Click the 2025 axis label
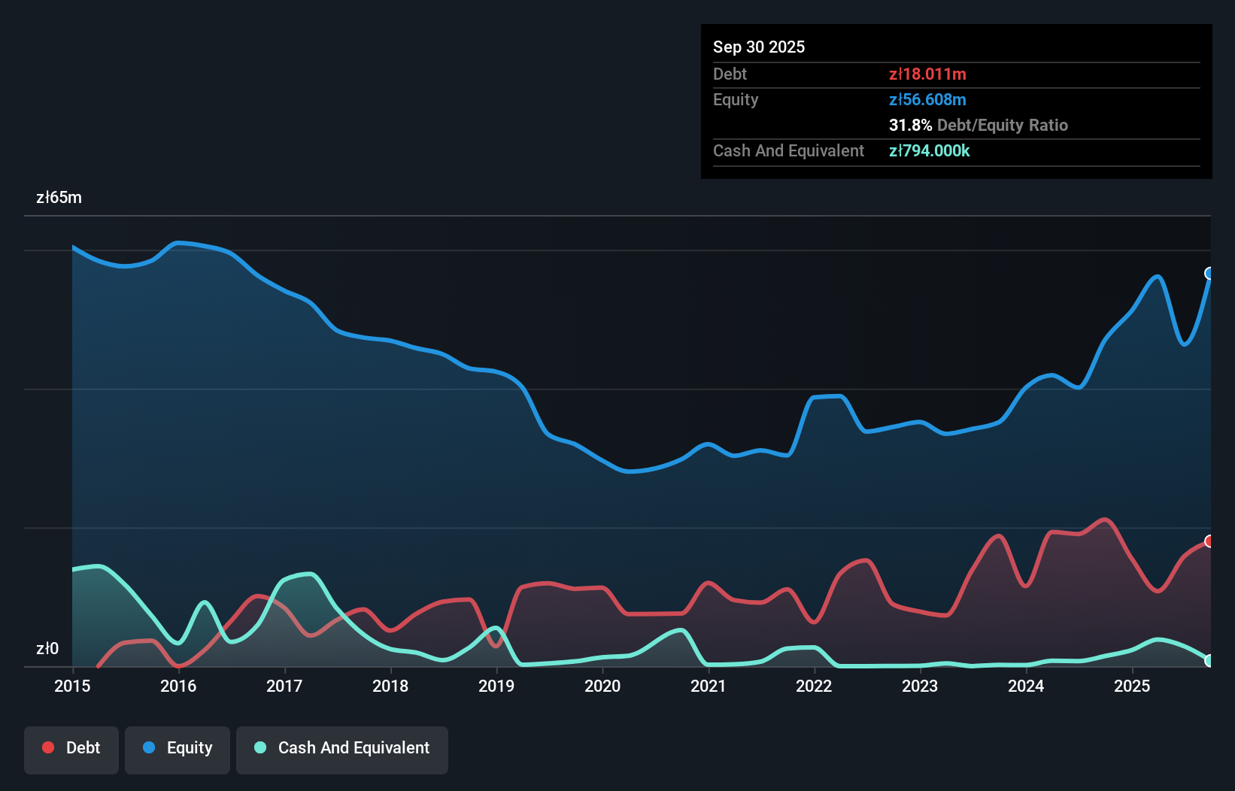 [x=1133, y=686]
